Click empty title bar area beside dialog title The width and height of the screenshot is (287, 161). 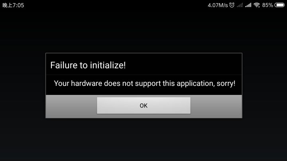coord(184,64)
